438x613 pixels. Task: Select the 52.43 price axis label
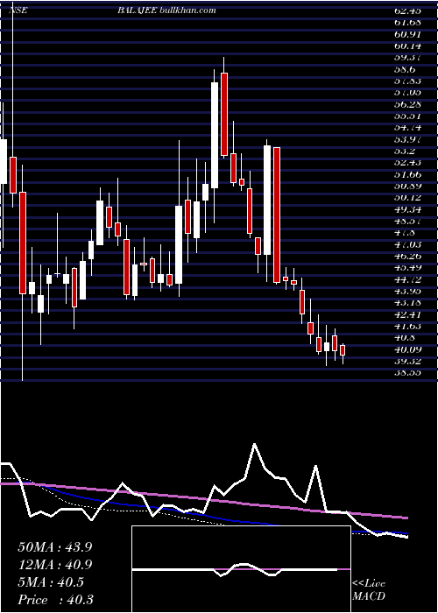pos(407,163)
